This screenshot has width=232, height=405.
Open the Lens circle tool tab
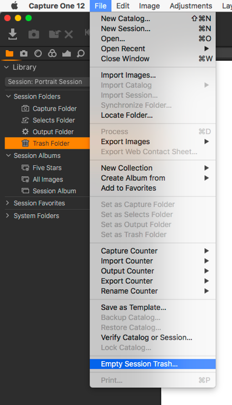point(38,53)
